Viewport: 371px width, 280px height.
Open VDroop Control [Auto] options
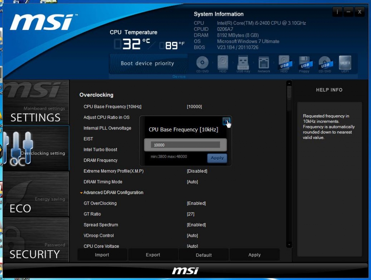[x=192, y=236]
